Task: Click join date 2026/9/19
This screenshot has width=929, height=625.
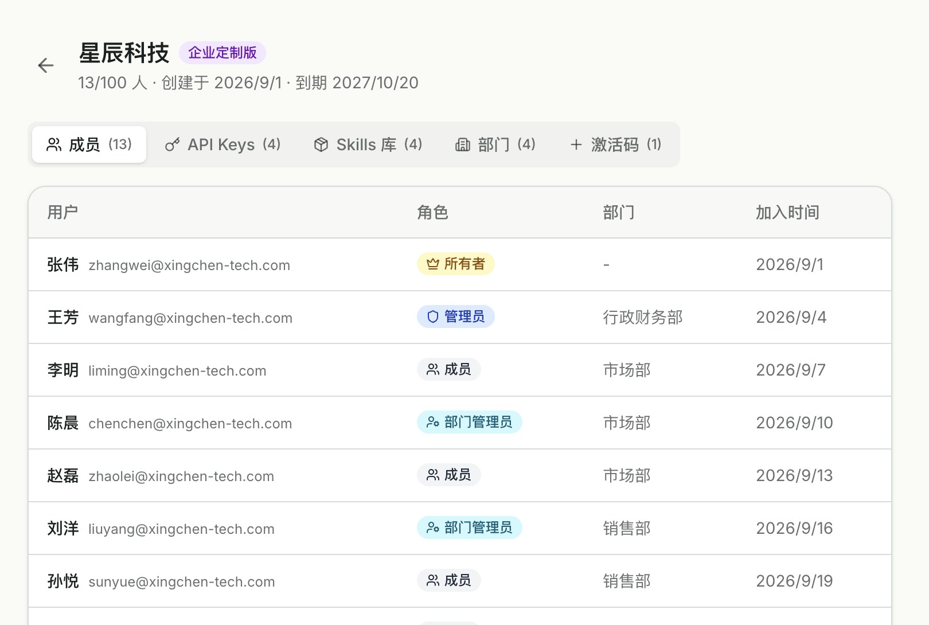Action: (x=794, y=581)
